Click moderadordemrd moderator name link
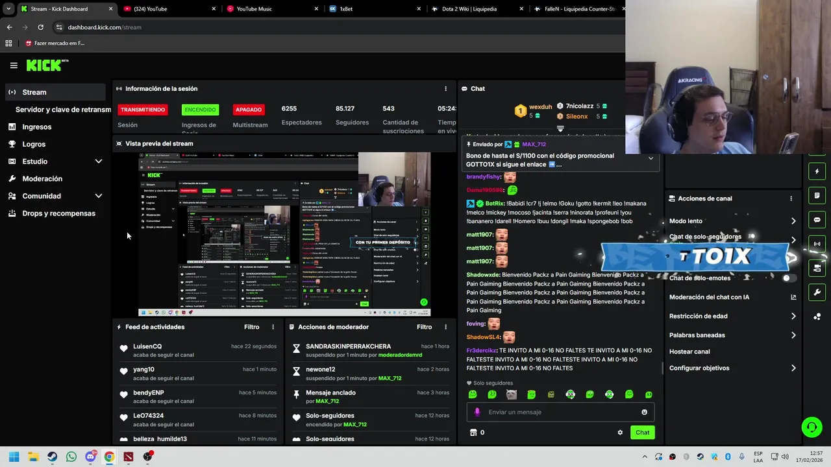Screen dimensions: 831x467 point(400,355)
